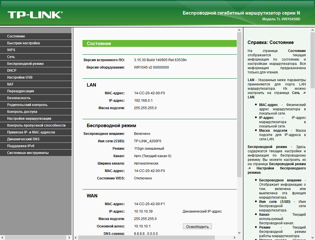Image resolution: width=315 pixels, height=240 pixels.
Task: Open Быстрая настройка in the sidebar
Action: click(36, 43)
